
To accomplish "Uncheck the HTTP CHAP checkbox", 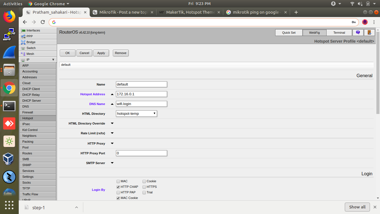I will pyautogui.click(x=118, y=187).
